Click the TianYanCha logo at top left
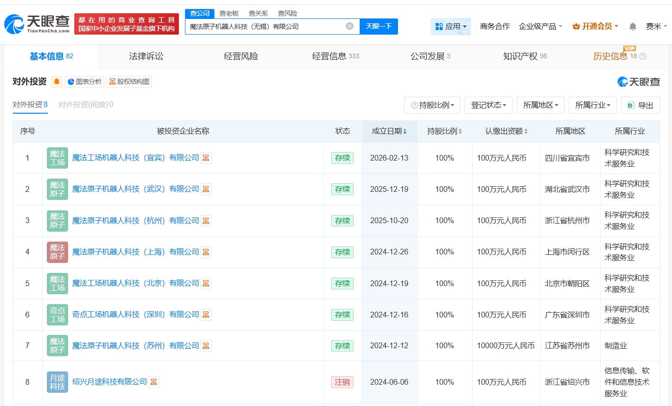Viewport: 672px width, 406px height. [x=37, y=24]
